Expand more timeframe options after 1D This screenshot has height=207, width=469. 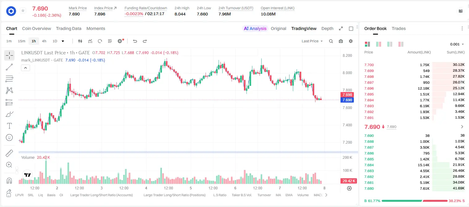click(x=63, y=41)
